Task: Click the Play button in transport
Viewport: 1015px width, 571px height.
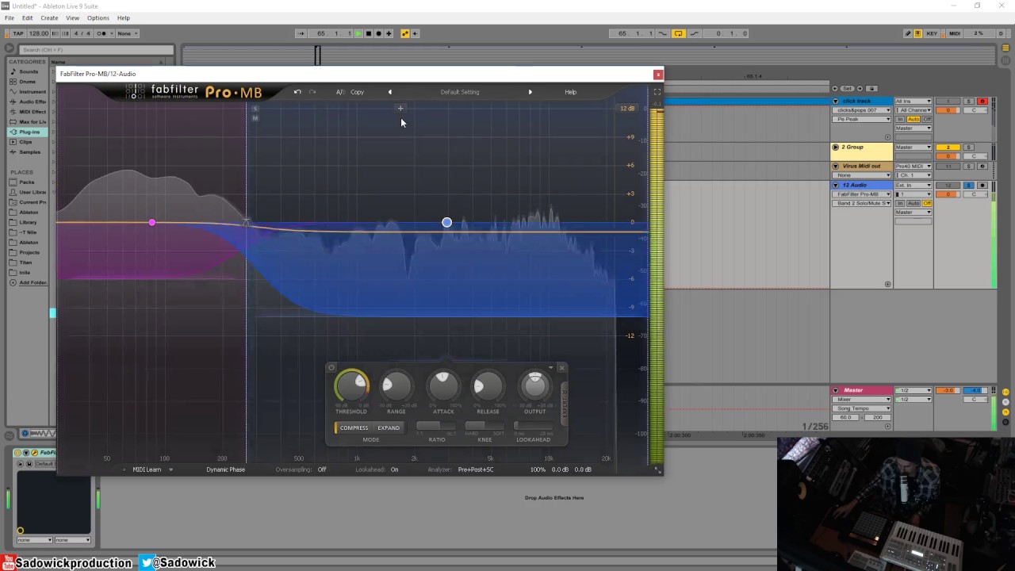Action: click(x=358, y=33)
